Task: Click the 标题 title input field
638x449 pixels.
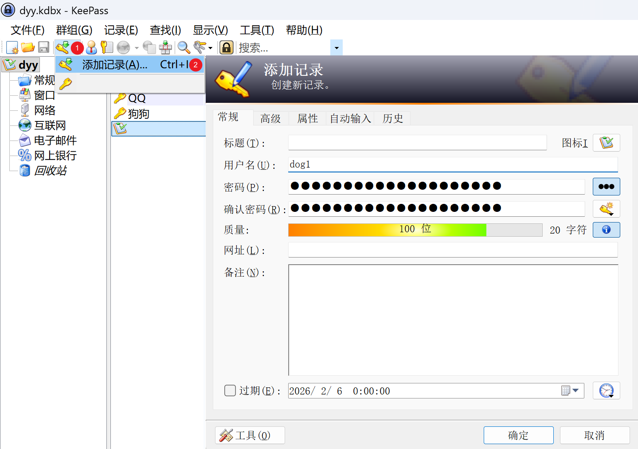Action: click(x=417, y=143)
